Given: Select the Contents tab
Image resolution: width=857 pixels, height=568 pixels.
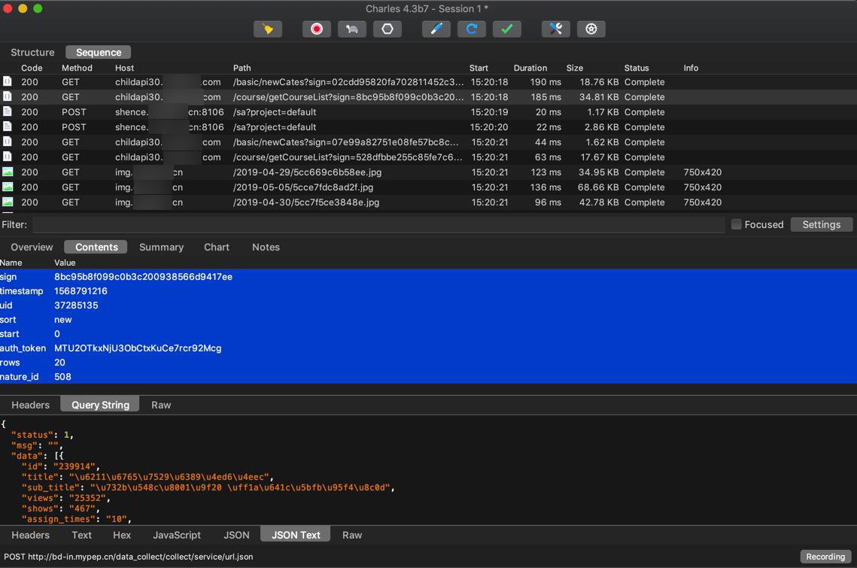Looking at the screenshot, I should [x=96, y=247].
